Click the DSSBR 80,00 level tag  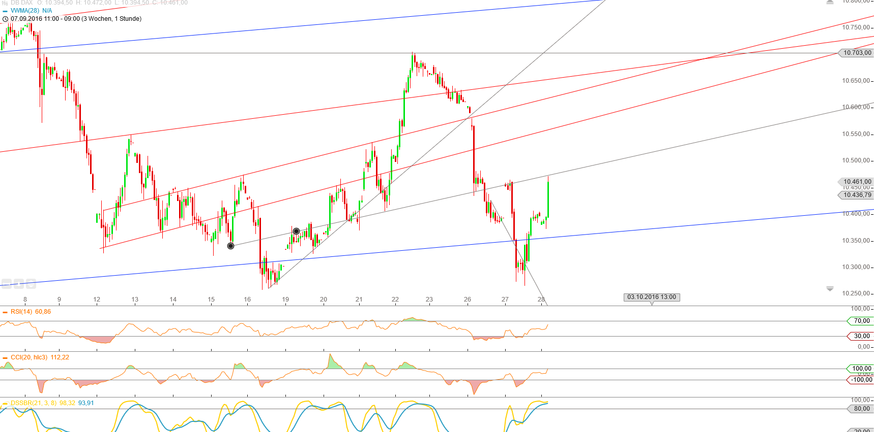(x=861, y=409)
